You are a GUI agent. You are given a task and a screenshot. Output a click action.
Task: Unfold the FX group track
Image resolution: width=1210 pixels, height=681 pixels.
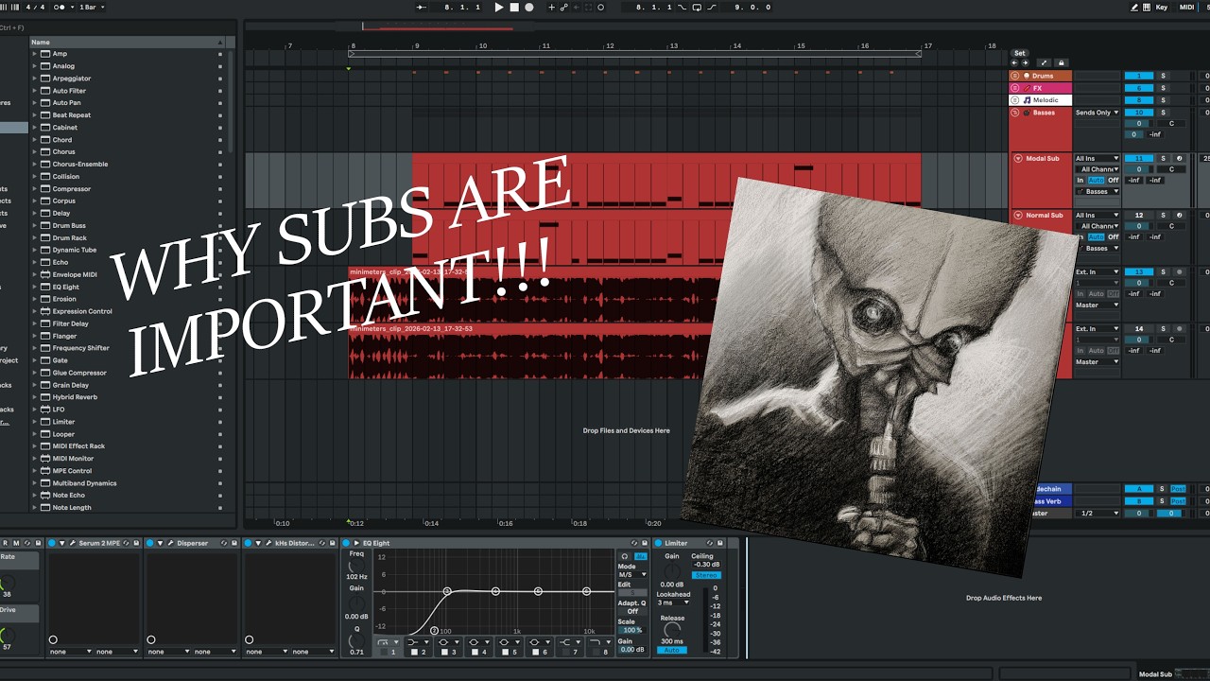coord(1015,88)
